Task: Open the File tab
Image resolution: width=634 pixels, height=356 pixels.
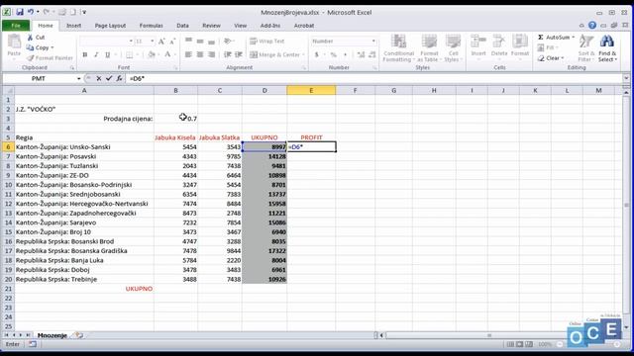Action: click(x=16, y=26)
